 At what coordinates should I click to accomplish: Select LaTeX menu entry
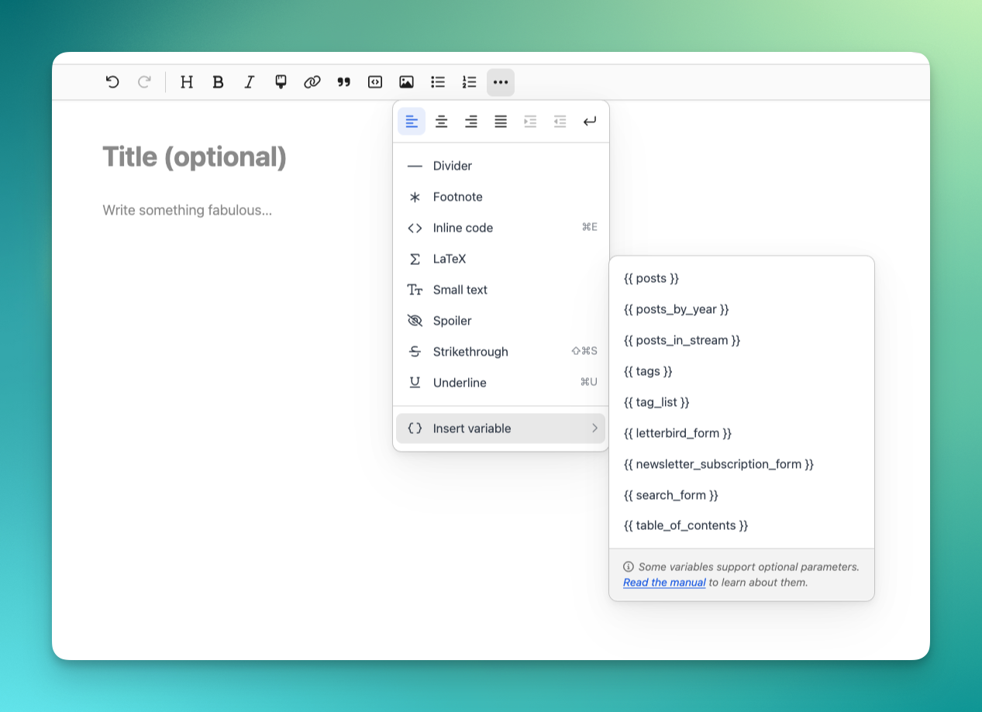(501, 259)
